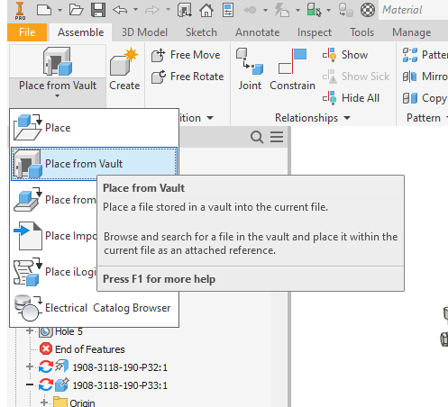Expand the Origin folder node
Image resolution: width=448 pixels, height=407 pixels.
coord(44,402)
